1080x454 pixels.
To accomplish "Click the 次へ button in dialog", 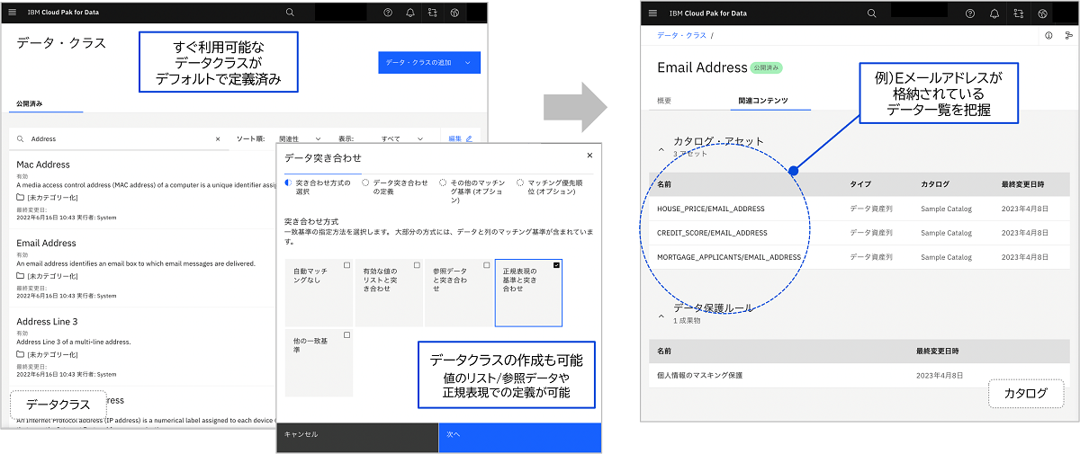I will tap(520, 437).
